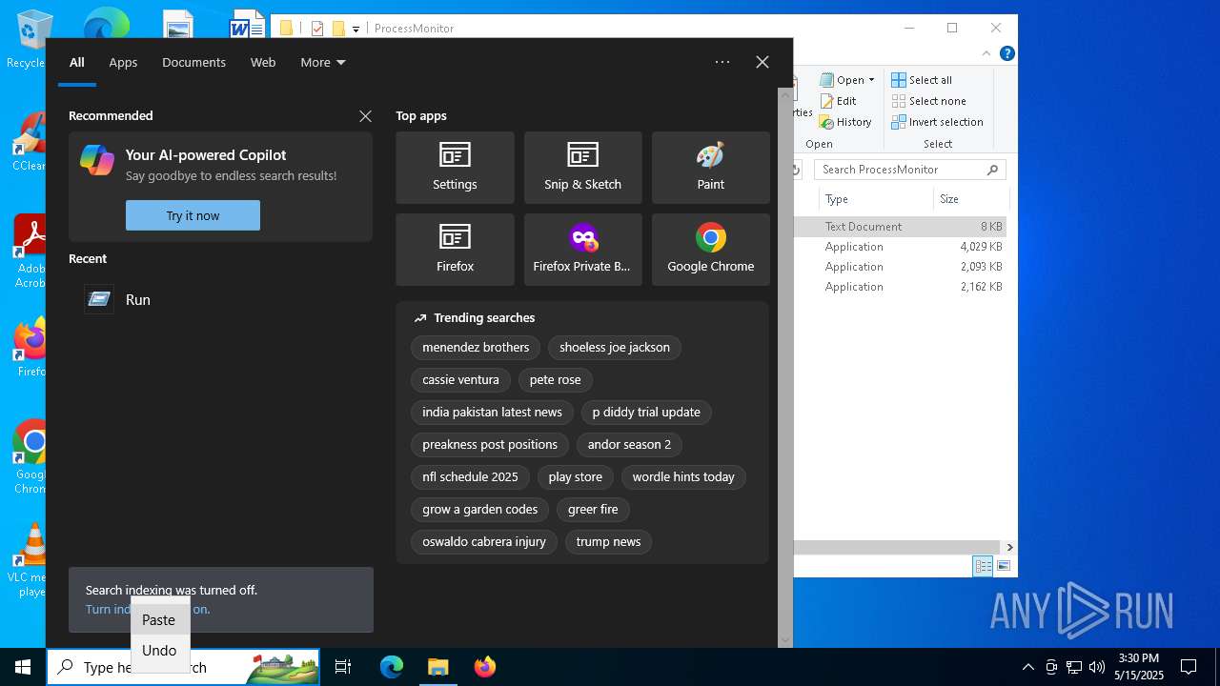
Task: Open Microsoft Edge from the taskbar
Action: pyautogui.click(x=392, y=667)
